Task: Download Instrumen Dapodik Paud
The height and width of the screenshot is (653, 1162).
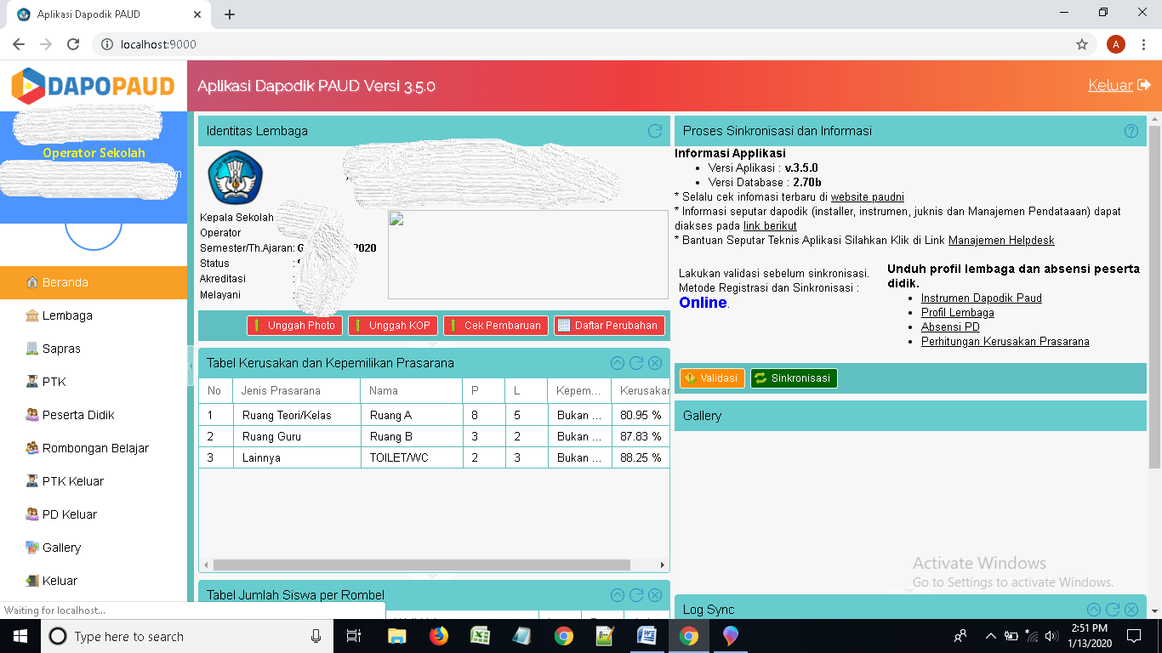Action: (x=982, y=298)
